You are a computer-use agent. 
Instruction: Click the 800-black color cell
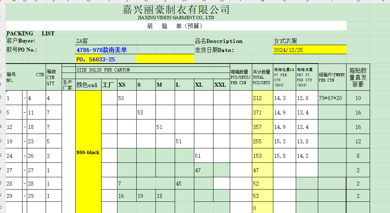point(88,152)
